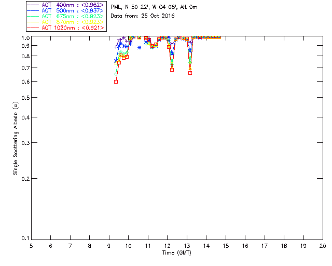Image resolution: width=332 pixels, height=266 pixels.
Task: Click the 'Time (GMT)' x-axis label
Action: click(x=176, y=253)
